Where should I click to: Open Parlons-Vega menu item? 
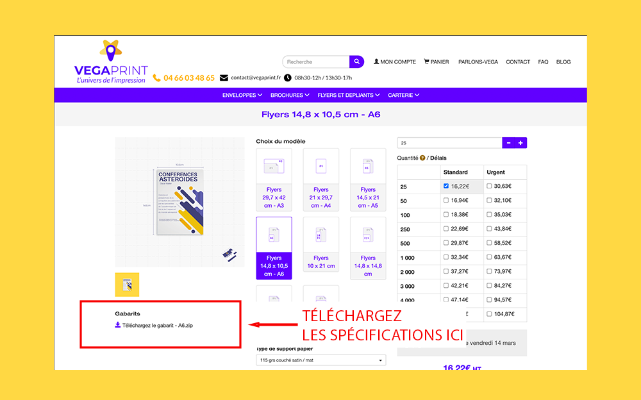478,62
